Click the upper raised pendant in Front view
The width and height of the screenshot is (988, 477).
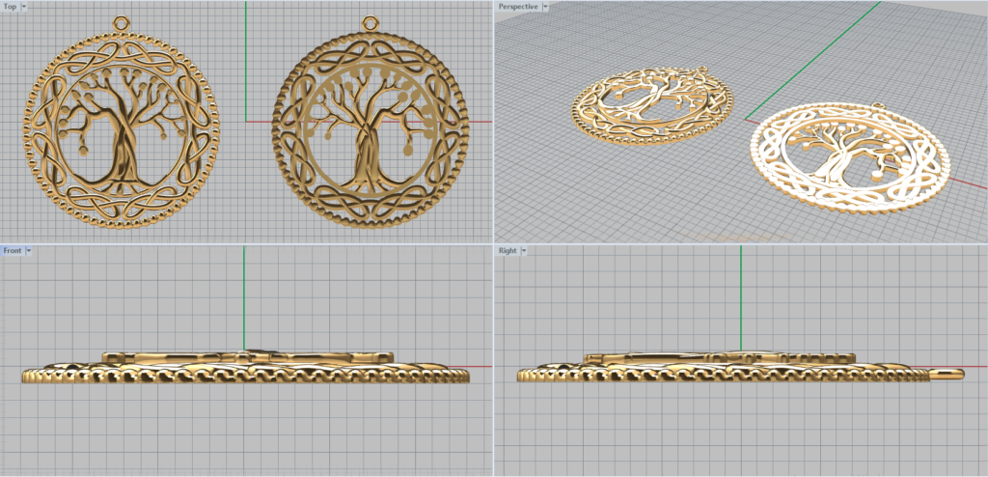point(247,357)
